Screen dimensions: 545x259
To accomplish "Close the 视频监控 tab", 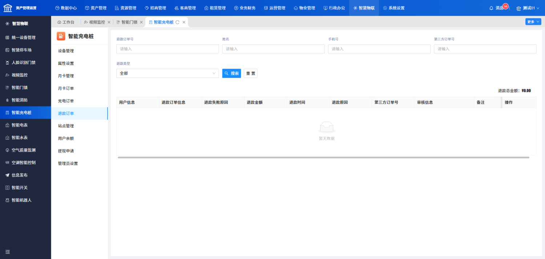I will pyautogui.click(x=109, y=22).
